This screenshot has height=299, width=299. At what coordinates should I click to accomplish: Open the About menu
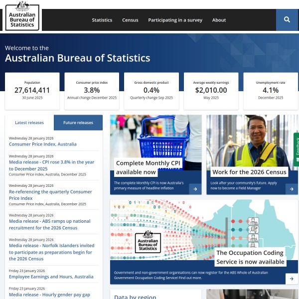coord(219,20)
